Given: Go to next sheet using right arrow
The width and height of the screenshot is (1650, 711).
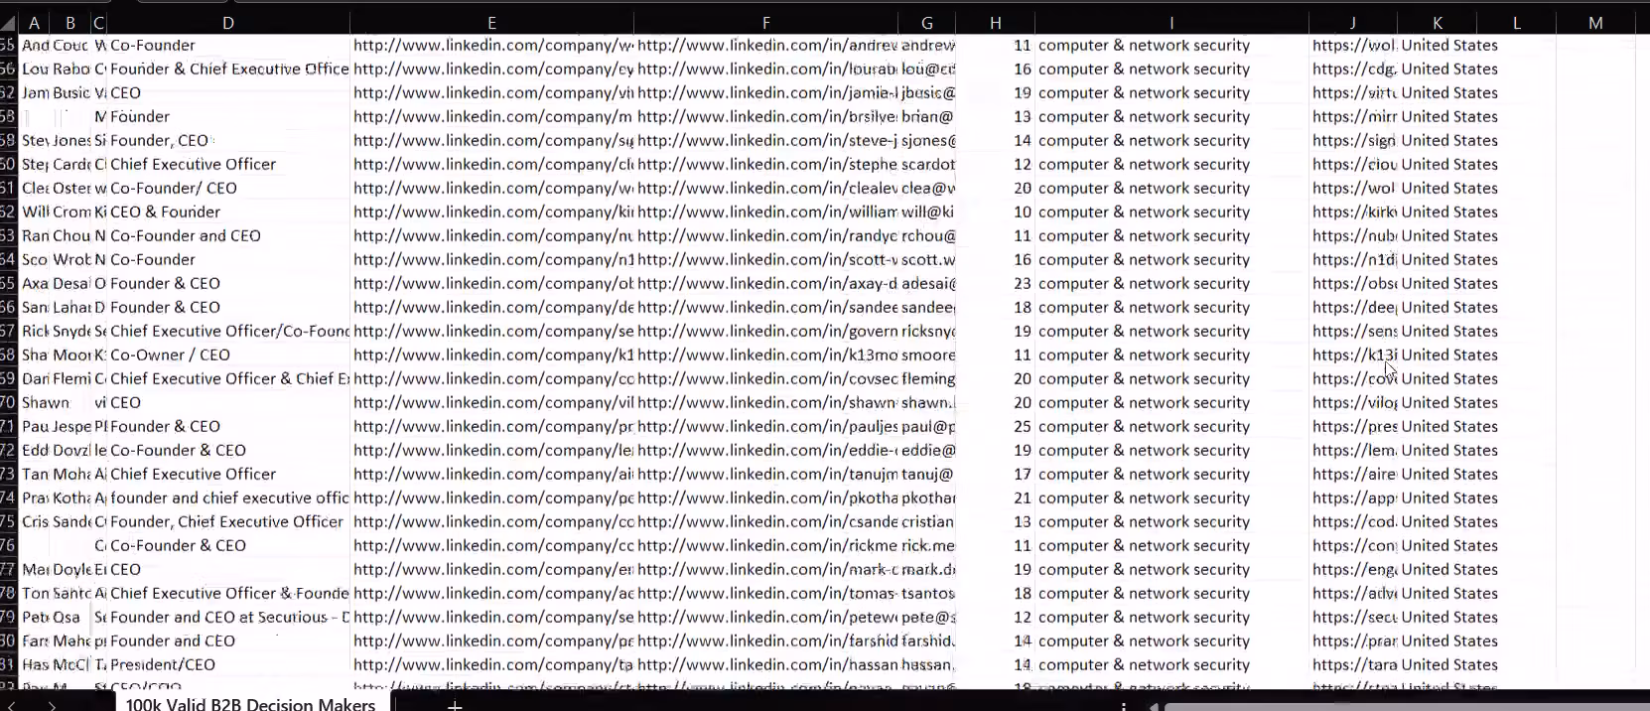Looking at the screenshot, I should [x=52, y=704].
